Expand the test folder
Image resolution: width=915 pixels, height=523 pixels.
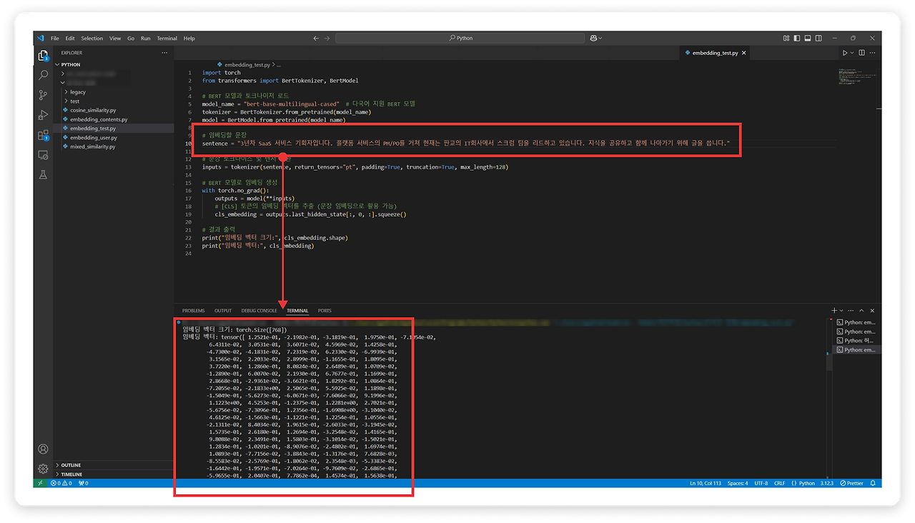[113, 101]
